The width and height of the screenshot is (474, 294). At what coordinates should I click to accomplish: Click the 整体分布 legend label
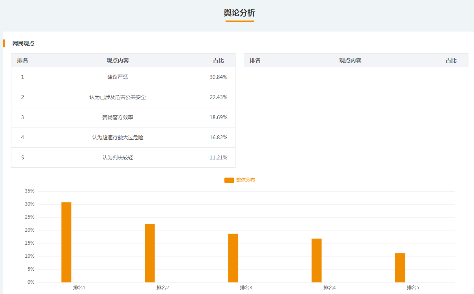click(x=245, y=180)
